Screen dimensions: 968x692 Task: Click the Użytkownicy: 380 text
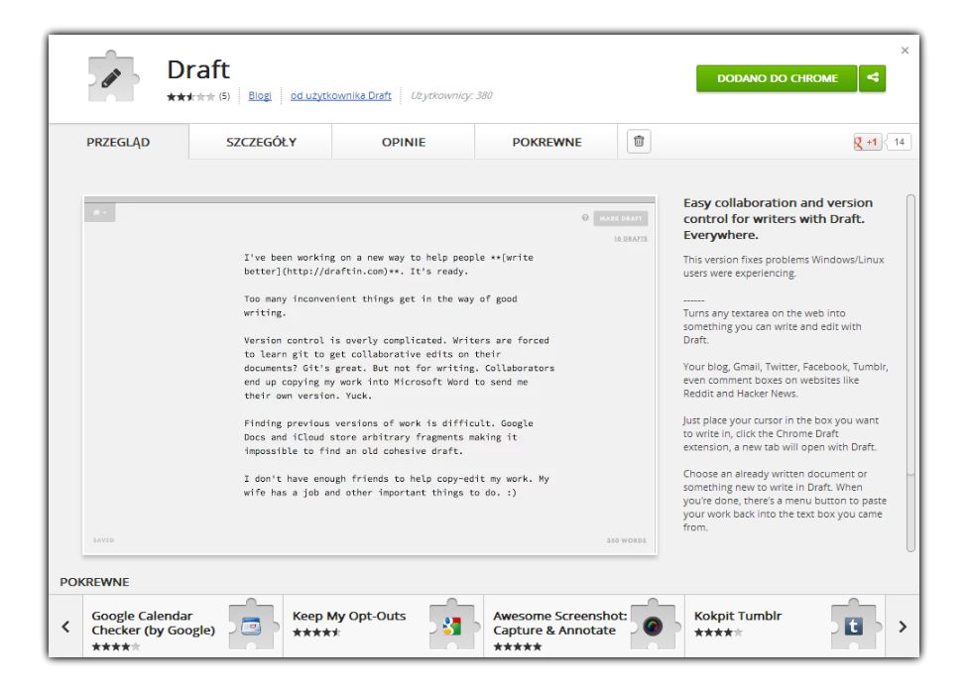pos(451,96)
